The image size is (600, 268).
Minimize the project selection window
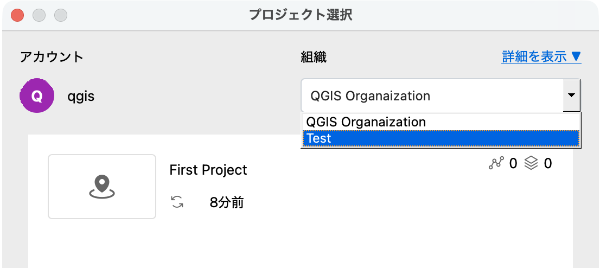coord(39,15)
